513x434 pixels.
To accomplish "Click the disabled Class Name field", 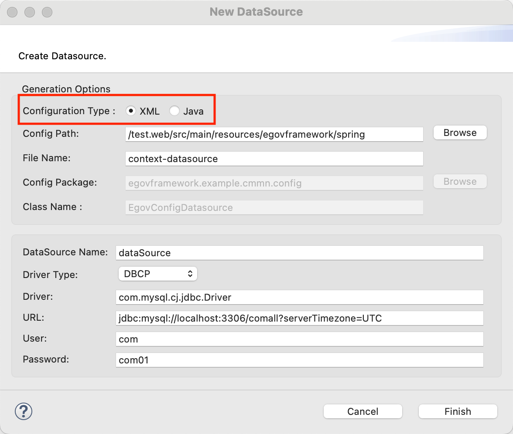I will 274,208.
